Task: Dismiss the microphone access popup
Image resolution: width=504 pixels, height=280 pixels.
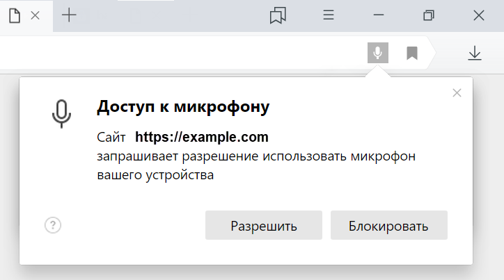Action: pyautogui.click(x=457, y=93)
